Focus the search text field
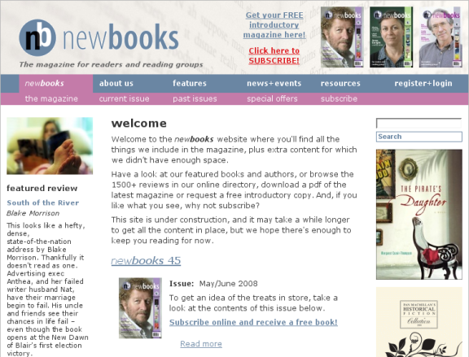469x357 pixels. click(419, 124)
